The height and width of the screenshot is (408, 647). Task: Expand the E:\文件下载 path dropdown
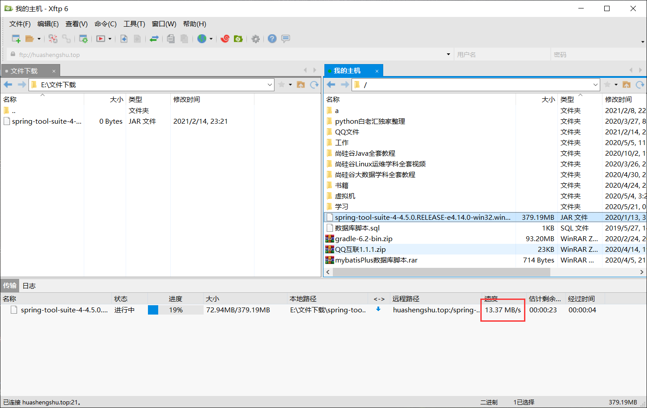[270, 85]
